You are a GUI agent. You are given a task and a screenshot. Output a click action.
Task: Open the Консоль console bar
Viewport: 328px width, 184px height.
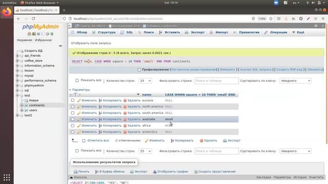(x=80, y=177)
